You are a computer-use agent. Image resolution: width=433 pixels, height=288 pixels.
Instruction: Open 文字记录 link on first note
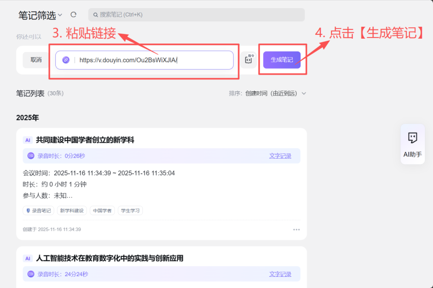point(280,156)
